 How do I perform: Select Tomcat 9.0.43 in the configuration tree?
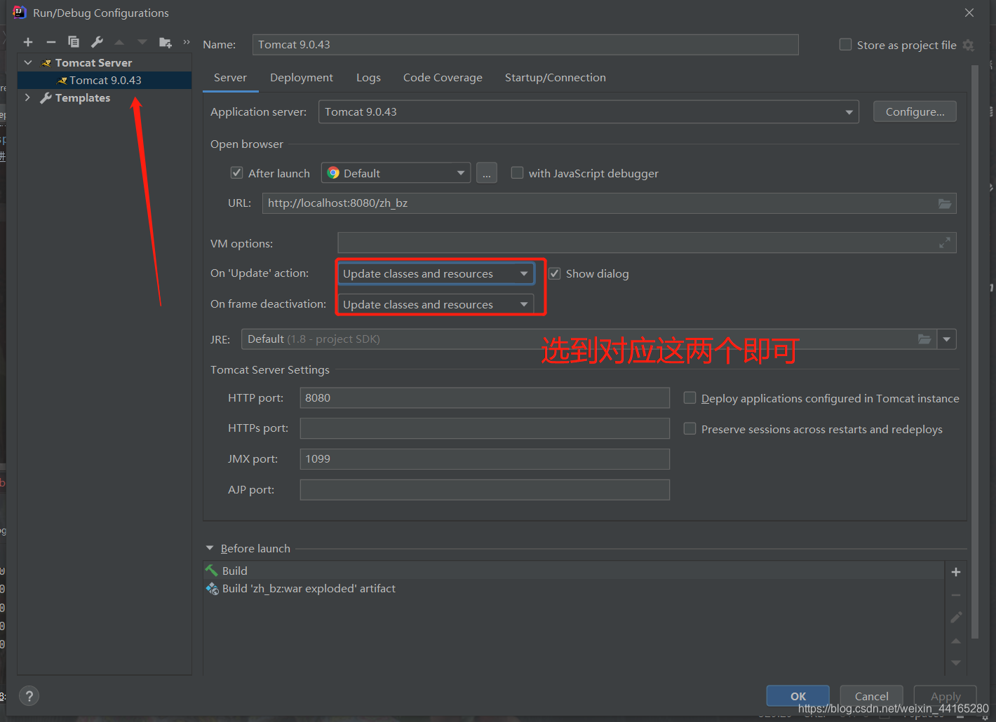pos(105,80)
